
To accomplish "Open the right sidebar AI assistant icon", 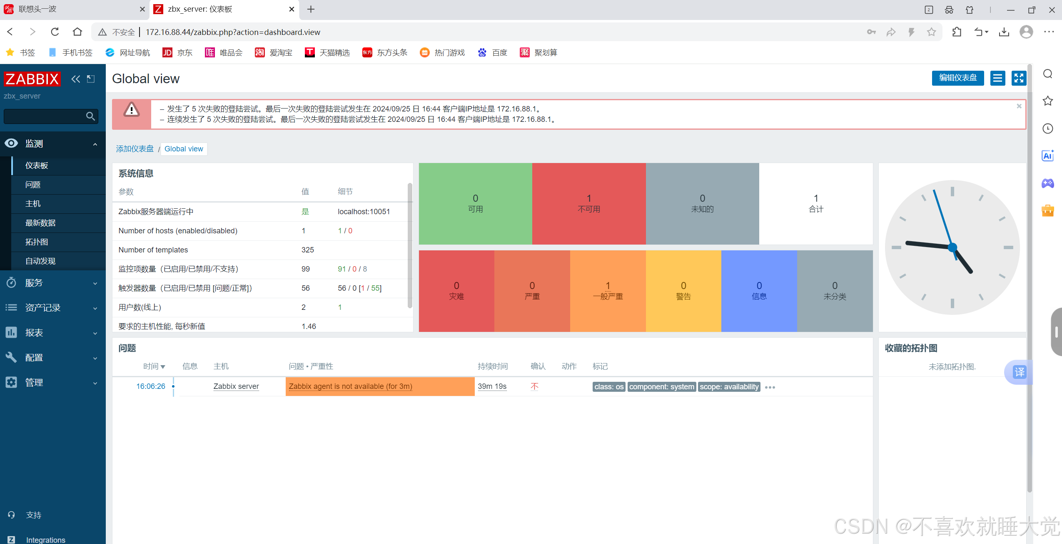I will (1047, 156).
